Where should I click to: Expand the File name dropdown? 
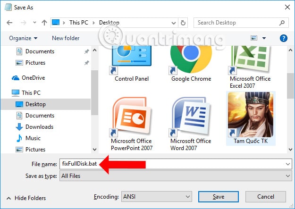coord(288,164)
